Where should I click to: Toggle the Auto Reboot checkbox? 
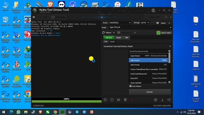click(x=130, y=86)
